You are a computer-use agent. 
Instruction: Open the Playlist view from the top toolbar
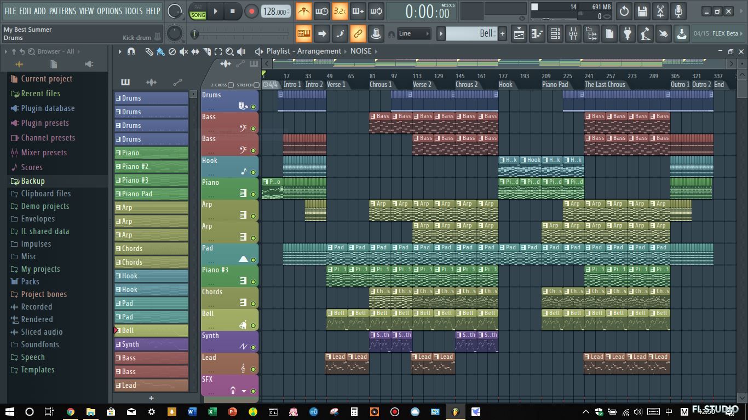pyautogui.click(x=519, y=34)
